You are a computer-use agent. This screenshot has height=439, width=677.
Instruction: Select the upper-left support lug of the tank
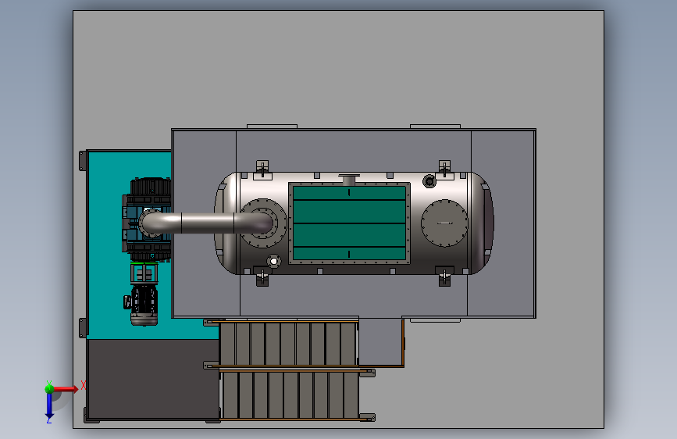pos(262,169)
